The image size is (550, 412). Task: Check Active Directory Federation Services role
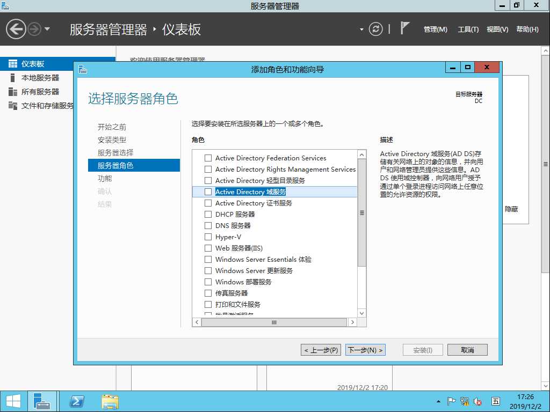[x=208, y=158]
